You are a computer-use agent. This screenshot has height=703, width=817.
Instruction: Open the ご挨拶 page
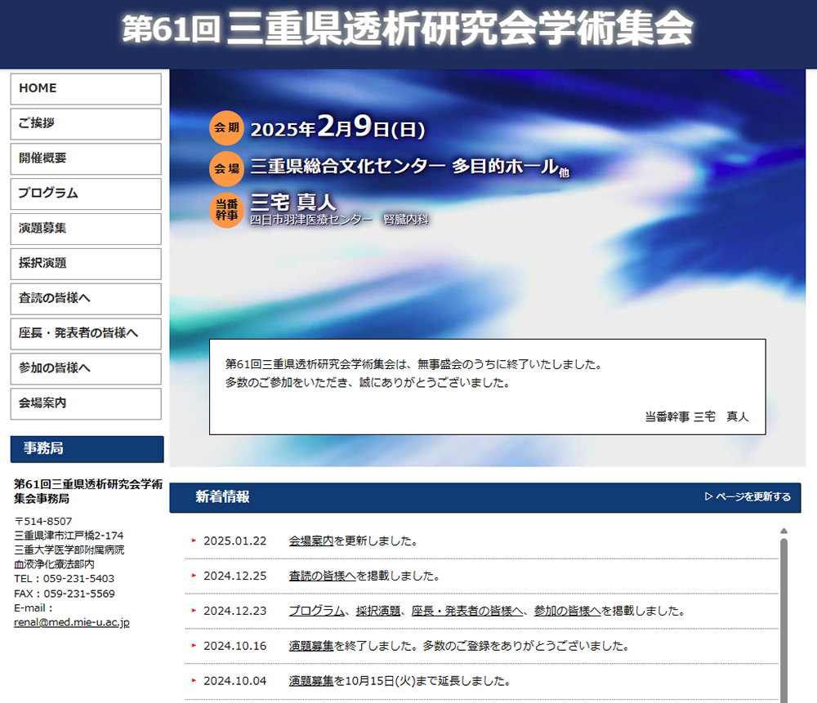86,124
